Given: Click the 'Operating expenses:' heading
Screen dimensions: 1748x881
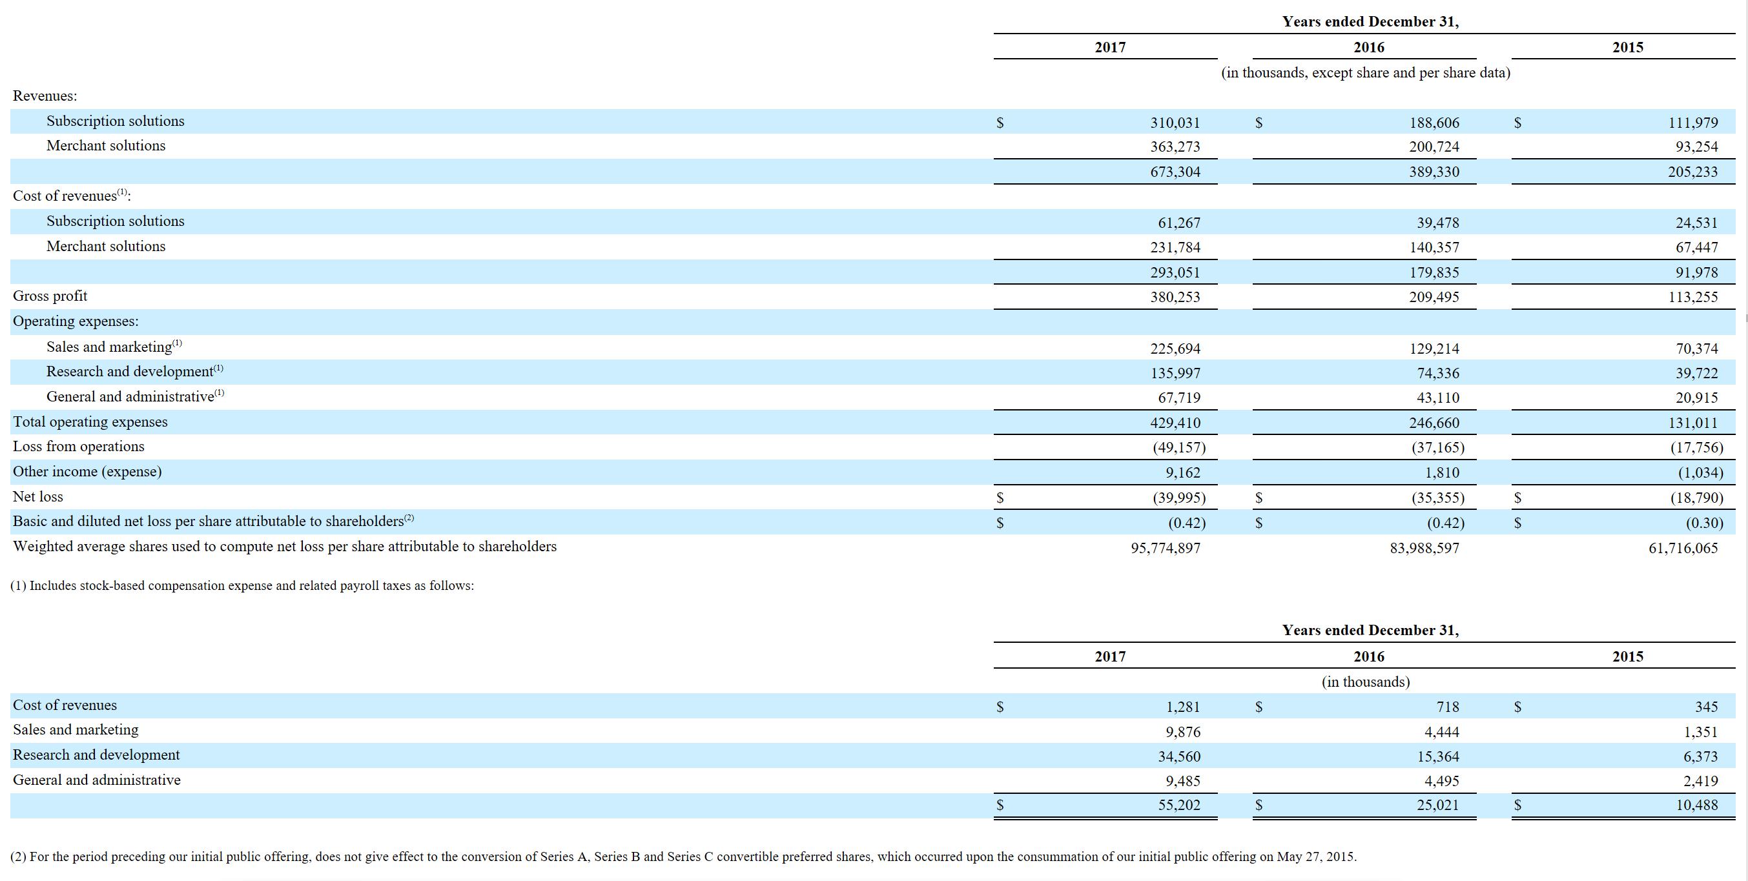Looking at the screenshot, I should tap(76, 321).
